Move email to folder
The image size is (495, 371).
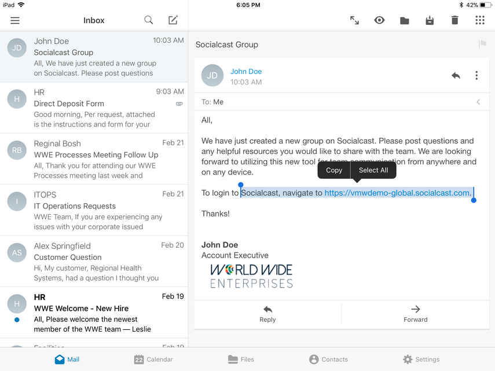click(x=404, y=20)
